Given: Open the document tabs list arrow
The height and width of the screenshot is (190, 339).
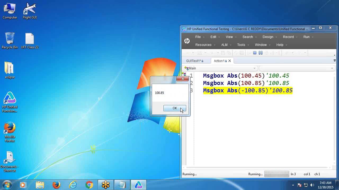Looking at the screenshot, I should click(x=334, y=60).
